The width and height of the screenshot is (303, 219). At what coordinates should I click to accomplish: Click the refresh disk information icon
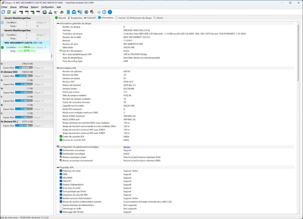click(x=3, y=12)
